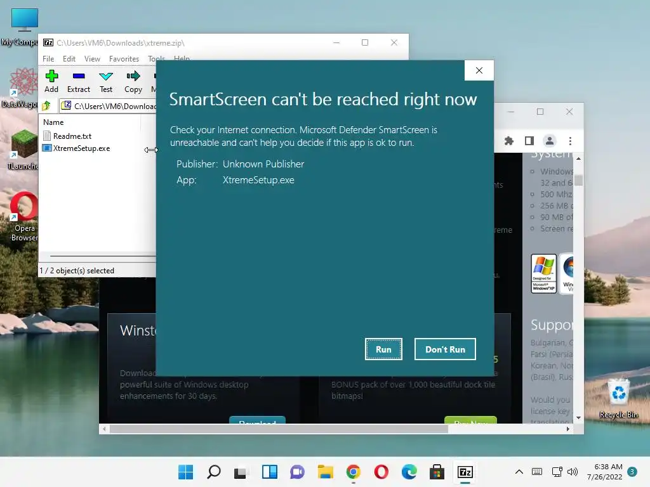This screenshot has width=650, height=487.
Task: Open the Favorites menu in 7-Zip
Action: point(124,59)
